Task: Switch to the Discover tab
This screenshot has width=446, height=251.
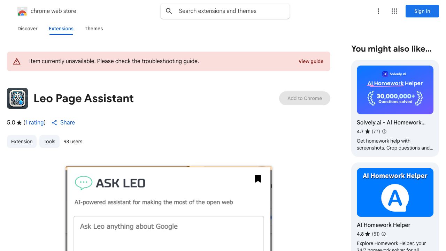Action: coord(28,29)
